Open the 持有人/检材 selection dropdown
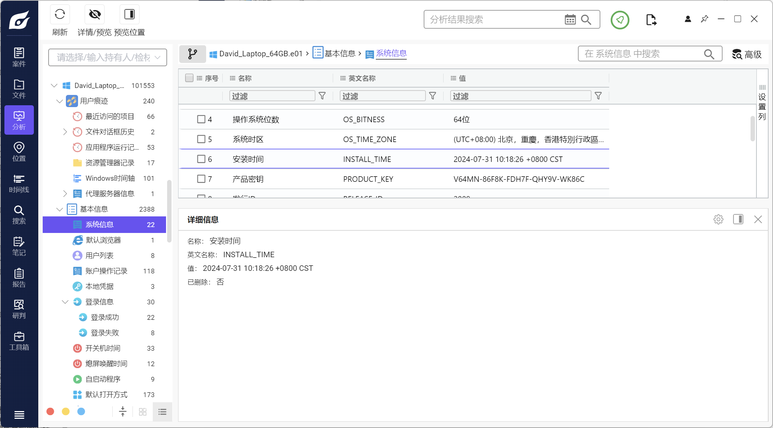The image size is (773, 428). point(107,57)
